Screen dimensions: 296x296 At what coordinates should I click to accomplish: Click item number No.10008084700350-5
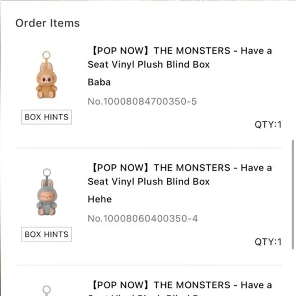(142, 102)
